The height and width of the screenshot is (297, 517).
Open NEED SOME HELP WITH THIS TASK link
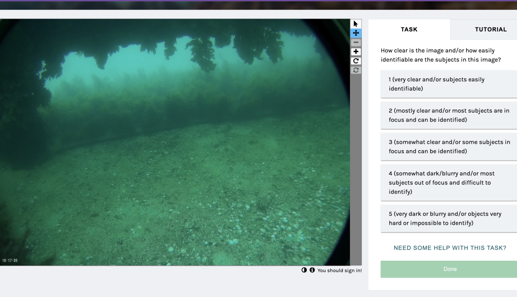pyautogui.click(x=450, y=248)
